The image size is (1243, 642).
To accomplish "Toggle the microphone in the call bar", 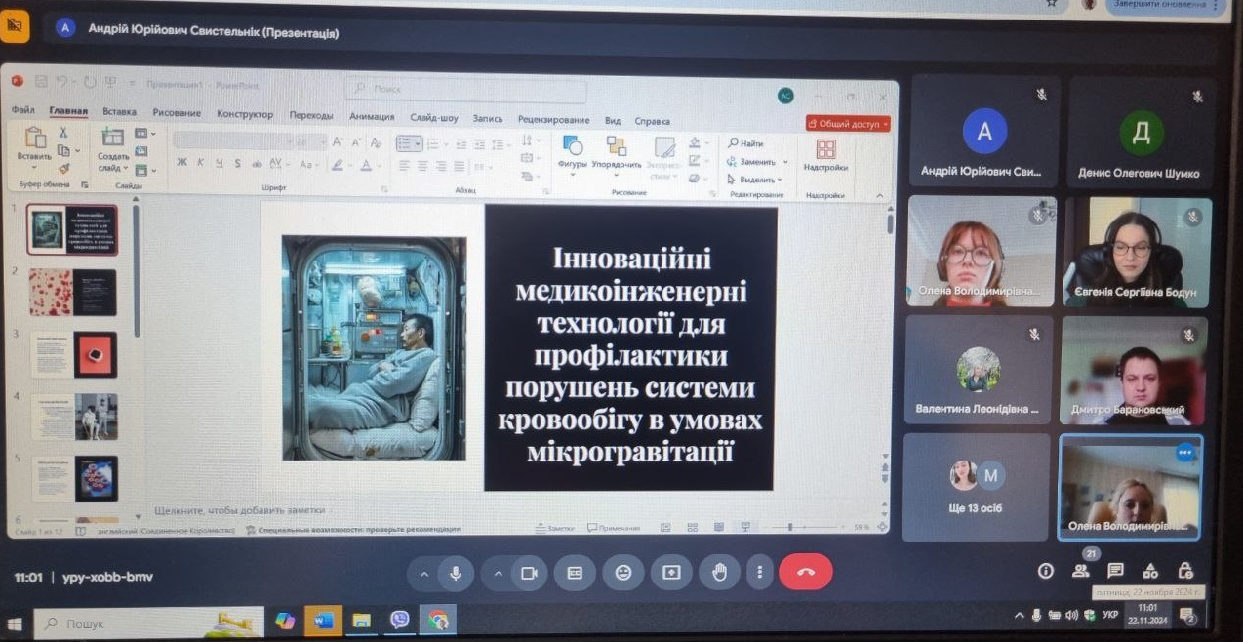I will coord(455,573).
